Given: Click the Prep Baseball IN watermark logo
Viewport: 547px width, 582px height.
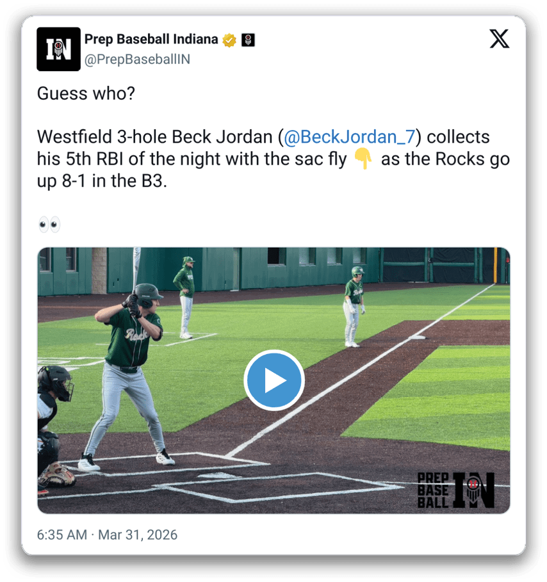Looking at the screenshot, I should (x=456, y=490).
